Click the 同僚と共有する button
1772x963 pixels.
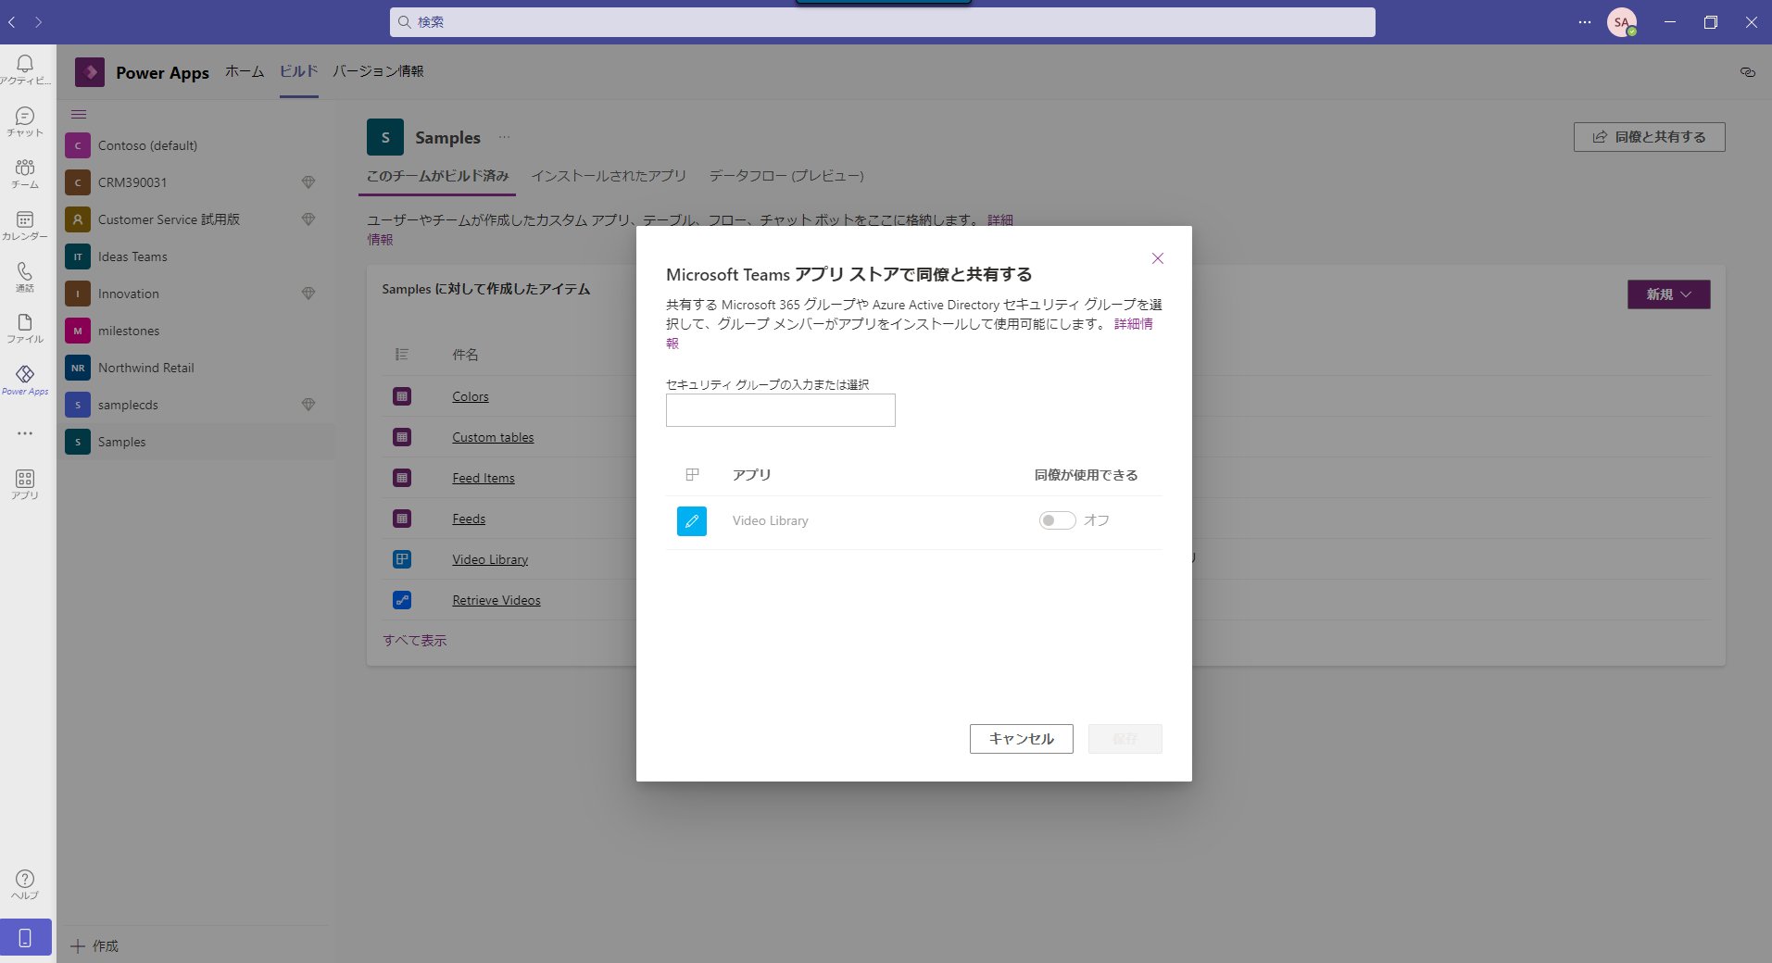[1649, 137]
